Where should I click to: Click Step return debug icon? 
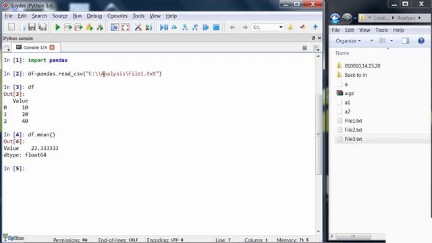pyautogui.click(x=195, y=27)
